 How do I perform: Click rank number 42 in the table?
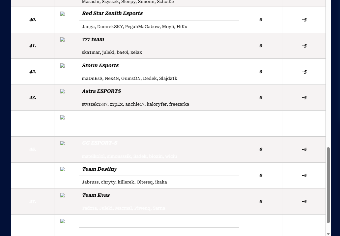(33, 72)
